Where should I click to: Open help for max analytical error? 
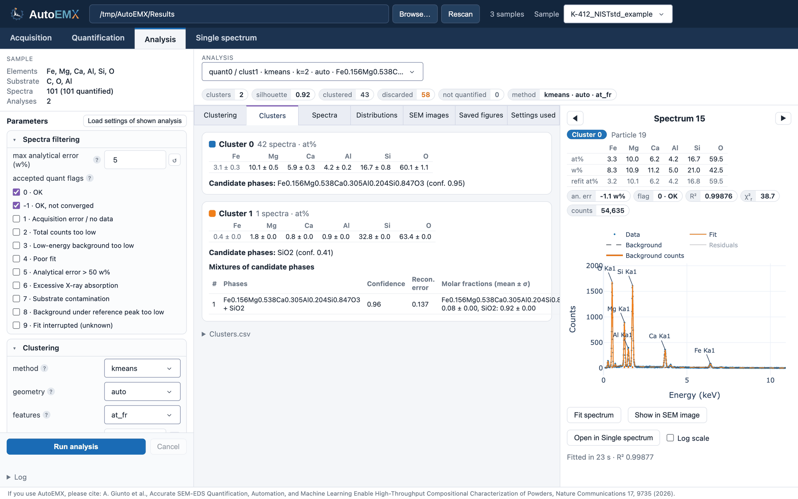(97, 160)
